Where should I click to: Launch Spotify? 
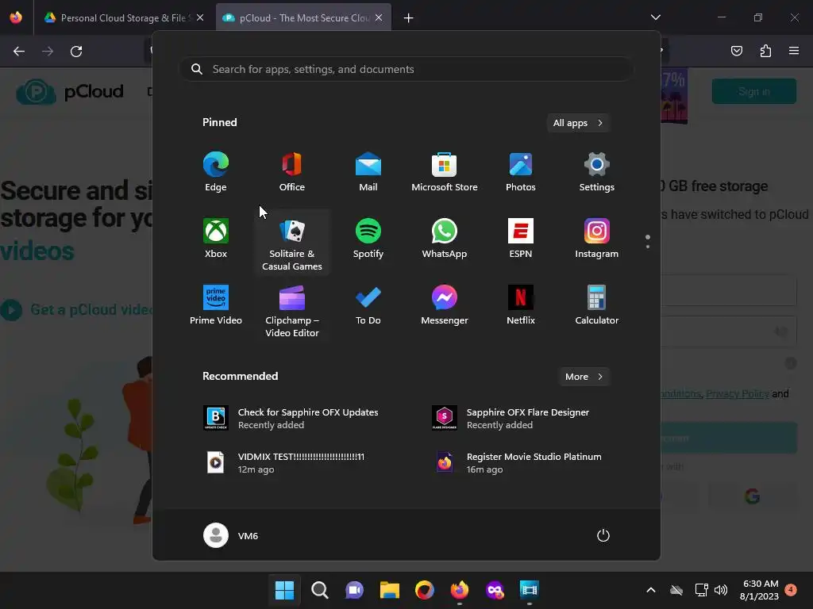click(368, 239)
